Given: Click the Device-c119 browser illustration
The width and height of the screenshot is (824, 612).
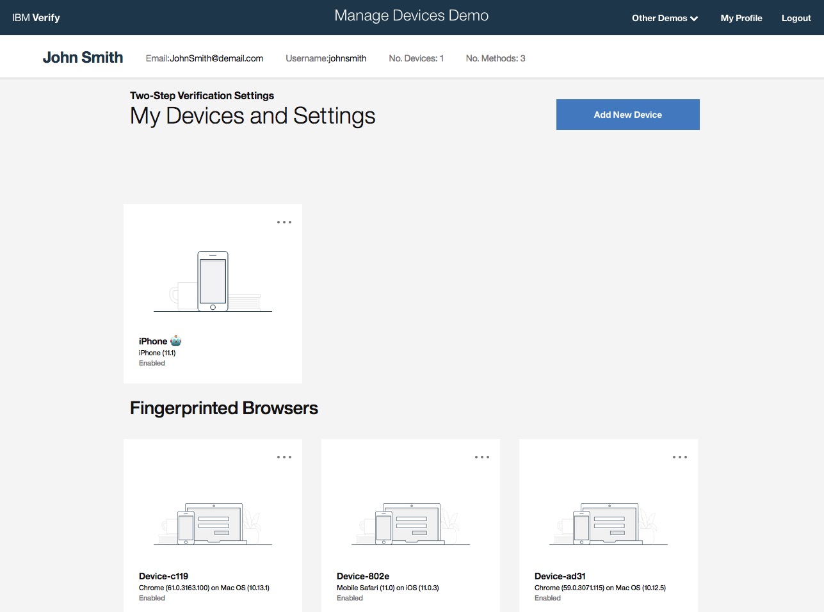Looking at the screenshot, I should (x=213, y=524).
